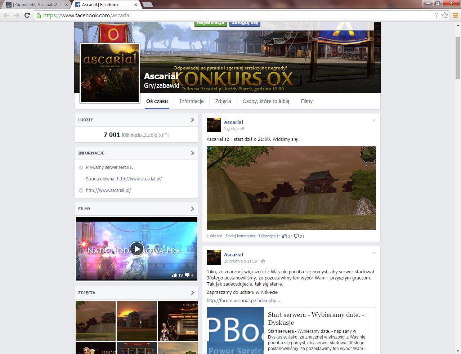This screenshot has height=354, width=461.
Task: Click the PBo link preview image
Action: 235,331
